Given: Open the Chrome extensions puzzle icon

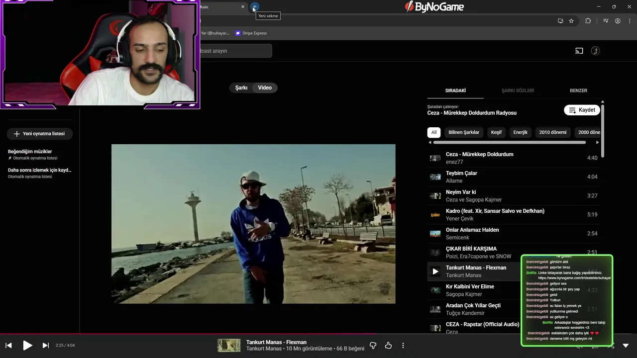Looking at the screenshot, I should point(588,21).
